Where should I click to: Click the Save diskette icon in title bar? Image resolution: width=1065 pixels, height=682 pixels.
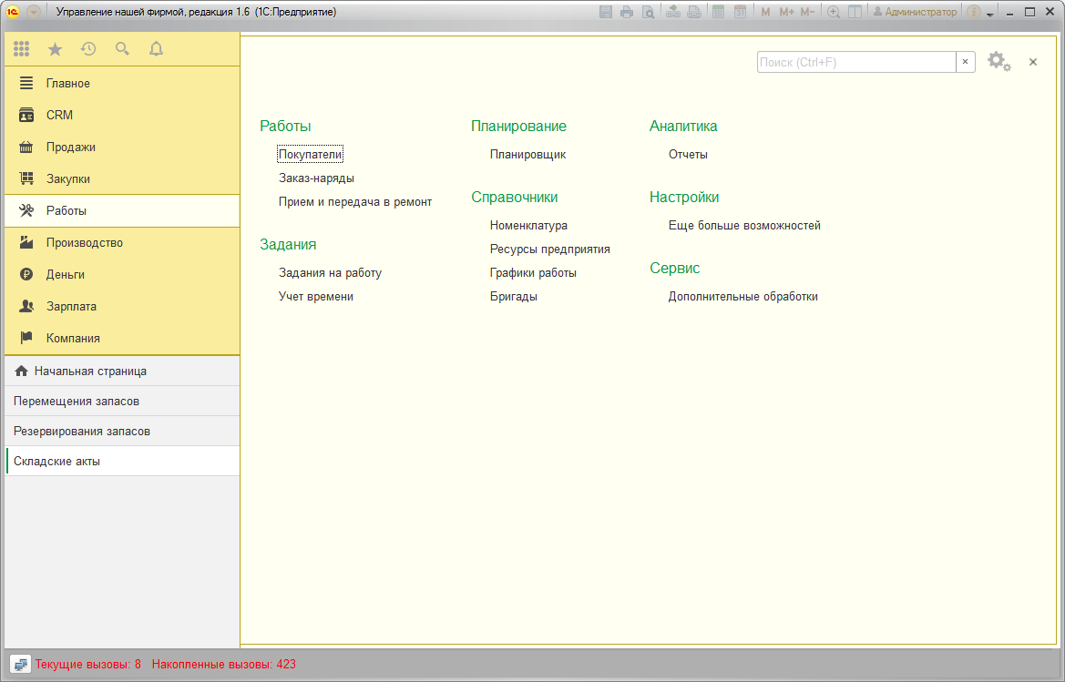606,12
